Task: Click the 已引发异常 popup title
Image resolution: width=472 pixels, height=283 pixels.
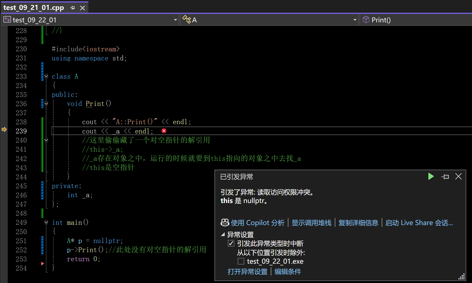Action: tap(237, 177)
